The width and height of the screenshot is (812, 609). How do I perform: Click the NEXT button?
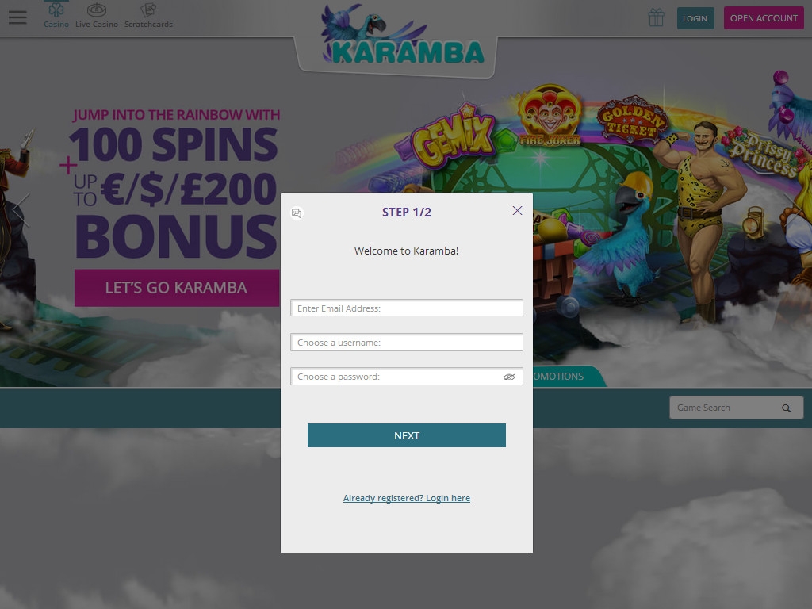click(x=407, y=435)
